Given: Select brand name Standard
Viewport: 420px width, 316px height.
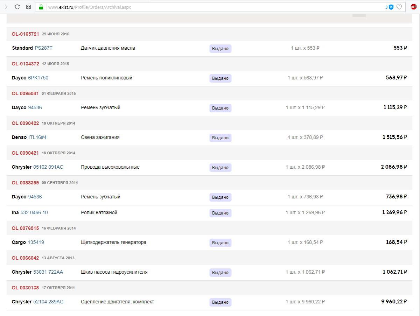Looking at the screenshot, I should [22, 48].
